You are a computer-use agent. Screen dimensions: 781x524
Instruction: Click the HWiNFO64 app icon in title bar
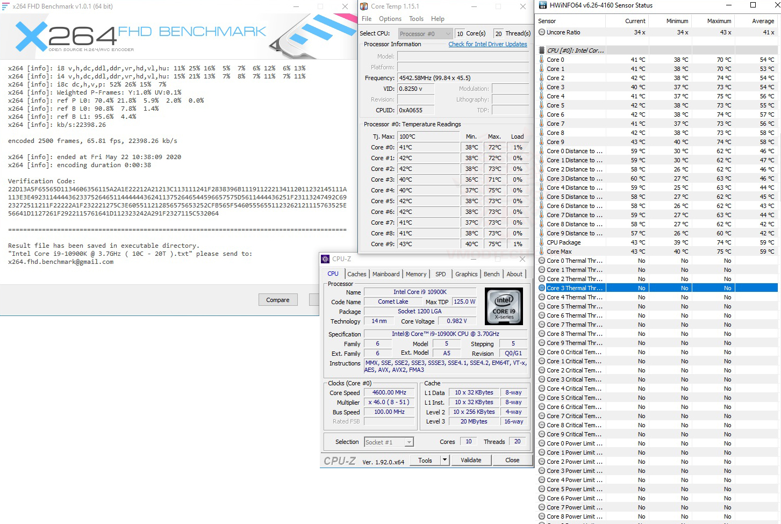coord(542,5)
